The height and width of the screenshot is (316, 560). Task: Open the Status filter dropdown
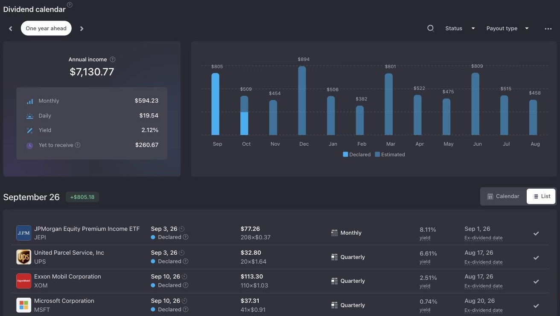[460, 29]
